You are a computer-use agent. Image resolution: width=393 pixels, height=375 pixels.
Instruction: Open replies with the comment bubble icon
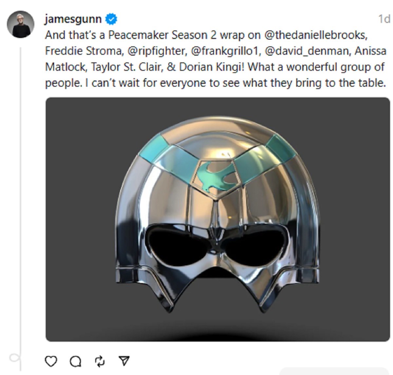point(76,361)
